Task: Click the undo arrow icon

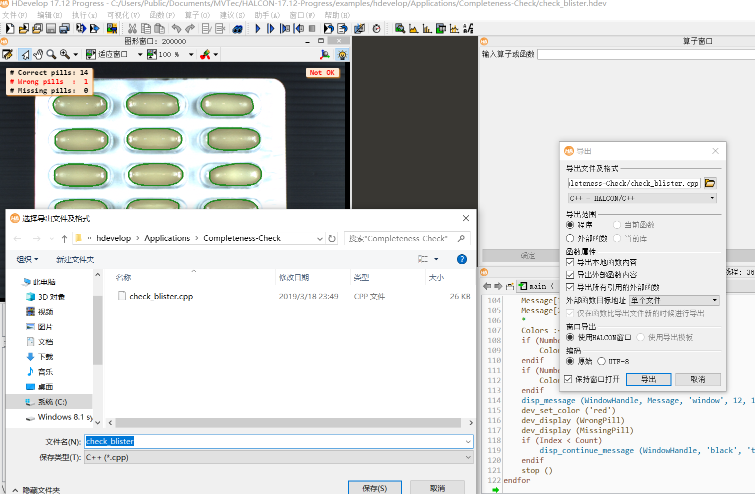Action: pos(176,28)
